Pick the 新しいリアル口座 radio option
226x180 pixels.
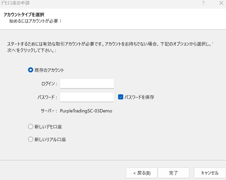click(31, 139)
